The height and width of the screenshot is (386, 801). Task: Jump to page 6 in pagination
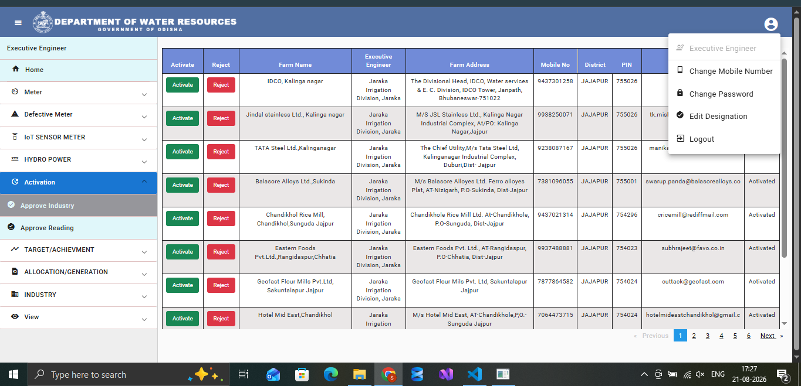click(749, 336)
